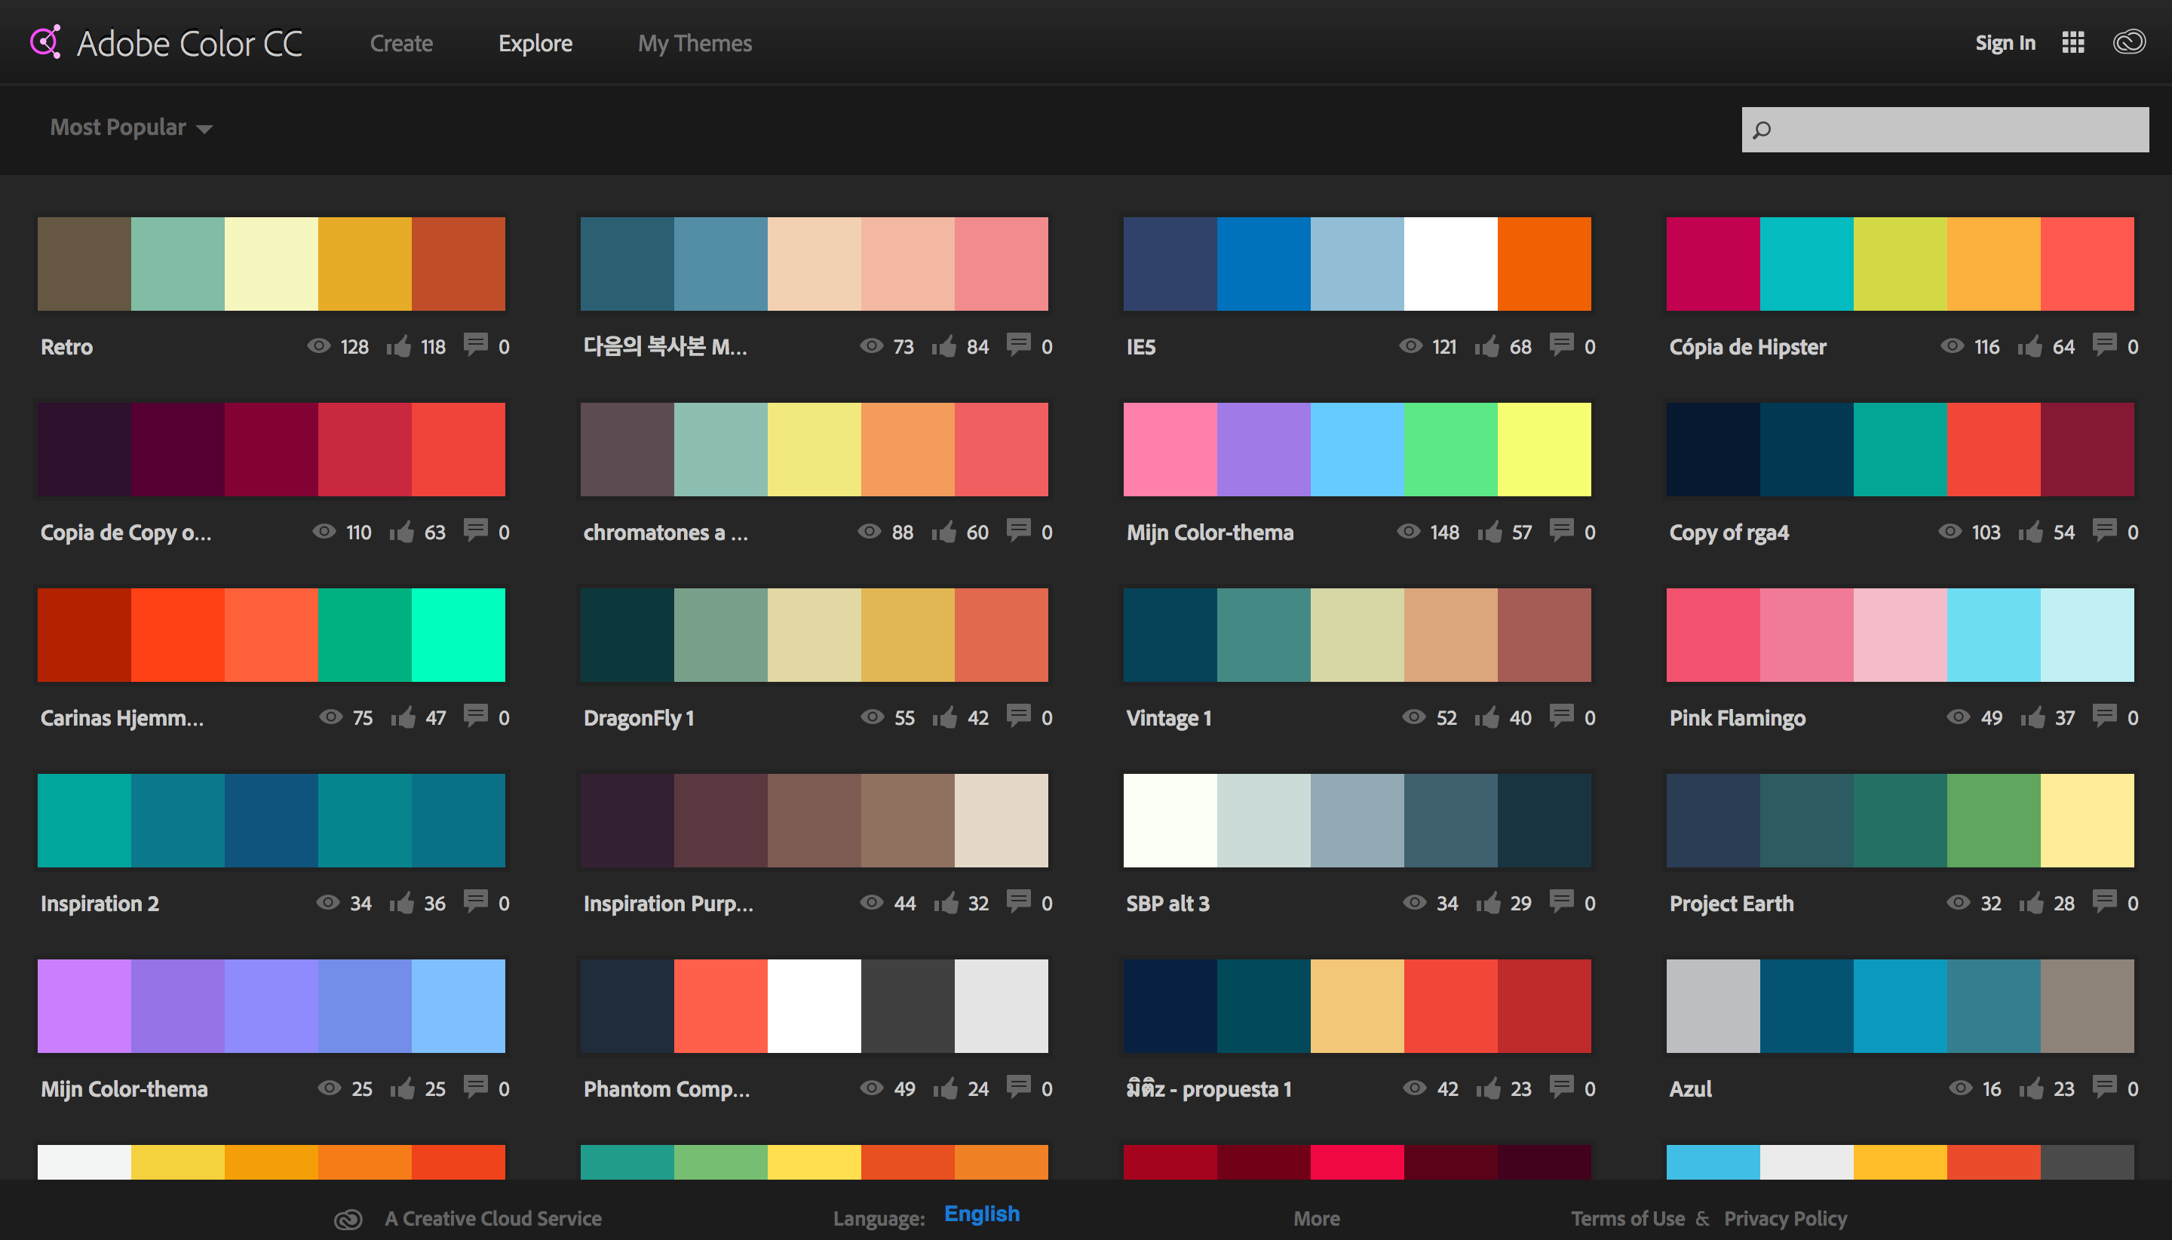
Task: Change language using the English selector
Action: tap(981, 1214)
